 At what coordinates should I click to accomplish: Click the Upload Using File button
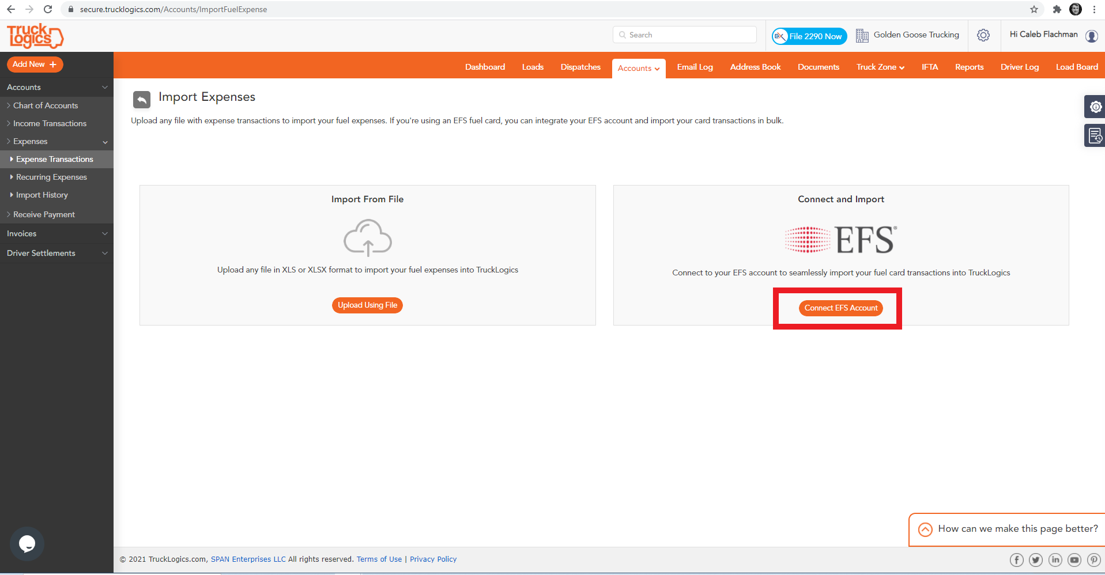pyautogui.click(x=367, y=305)
